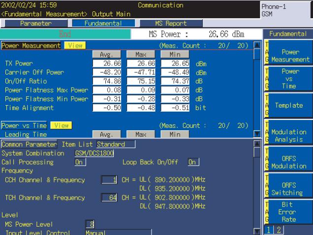Screen dimensions: 313x235
Task: Select the Common Parameter section header
Action: (x=29, y=144)
